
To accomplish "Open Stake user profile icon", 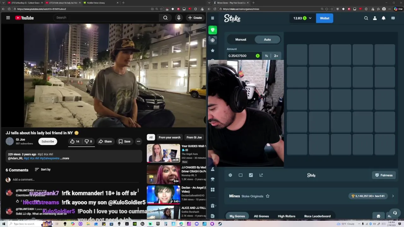I will 375,18.
